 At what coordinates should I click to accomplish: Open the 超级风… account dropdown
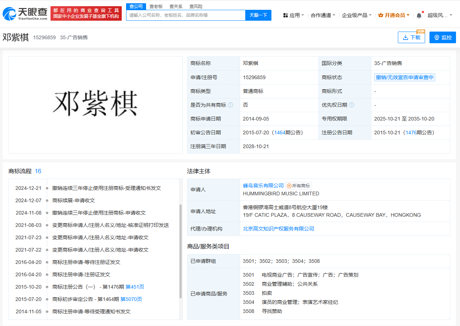[440, 15]
